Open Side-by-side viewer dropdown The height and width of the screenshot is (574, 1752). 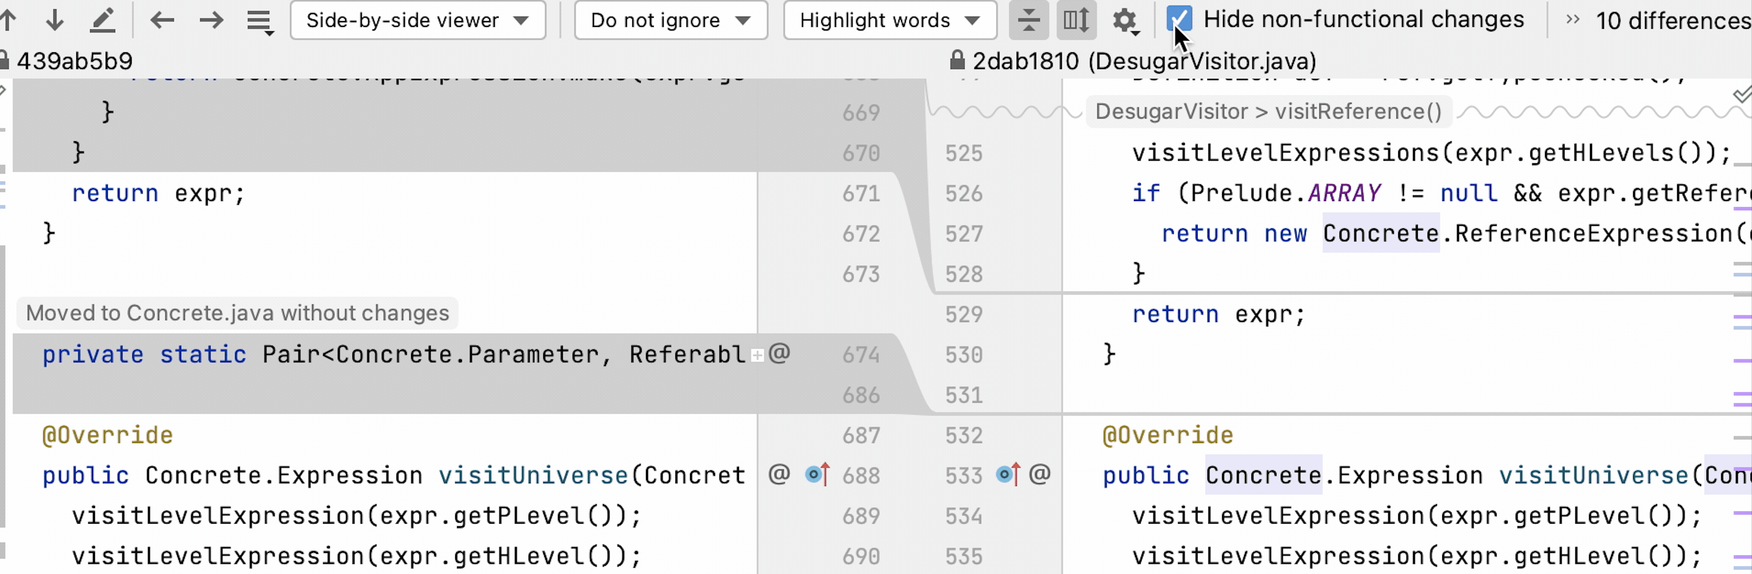point(417,20)
